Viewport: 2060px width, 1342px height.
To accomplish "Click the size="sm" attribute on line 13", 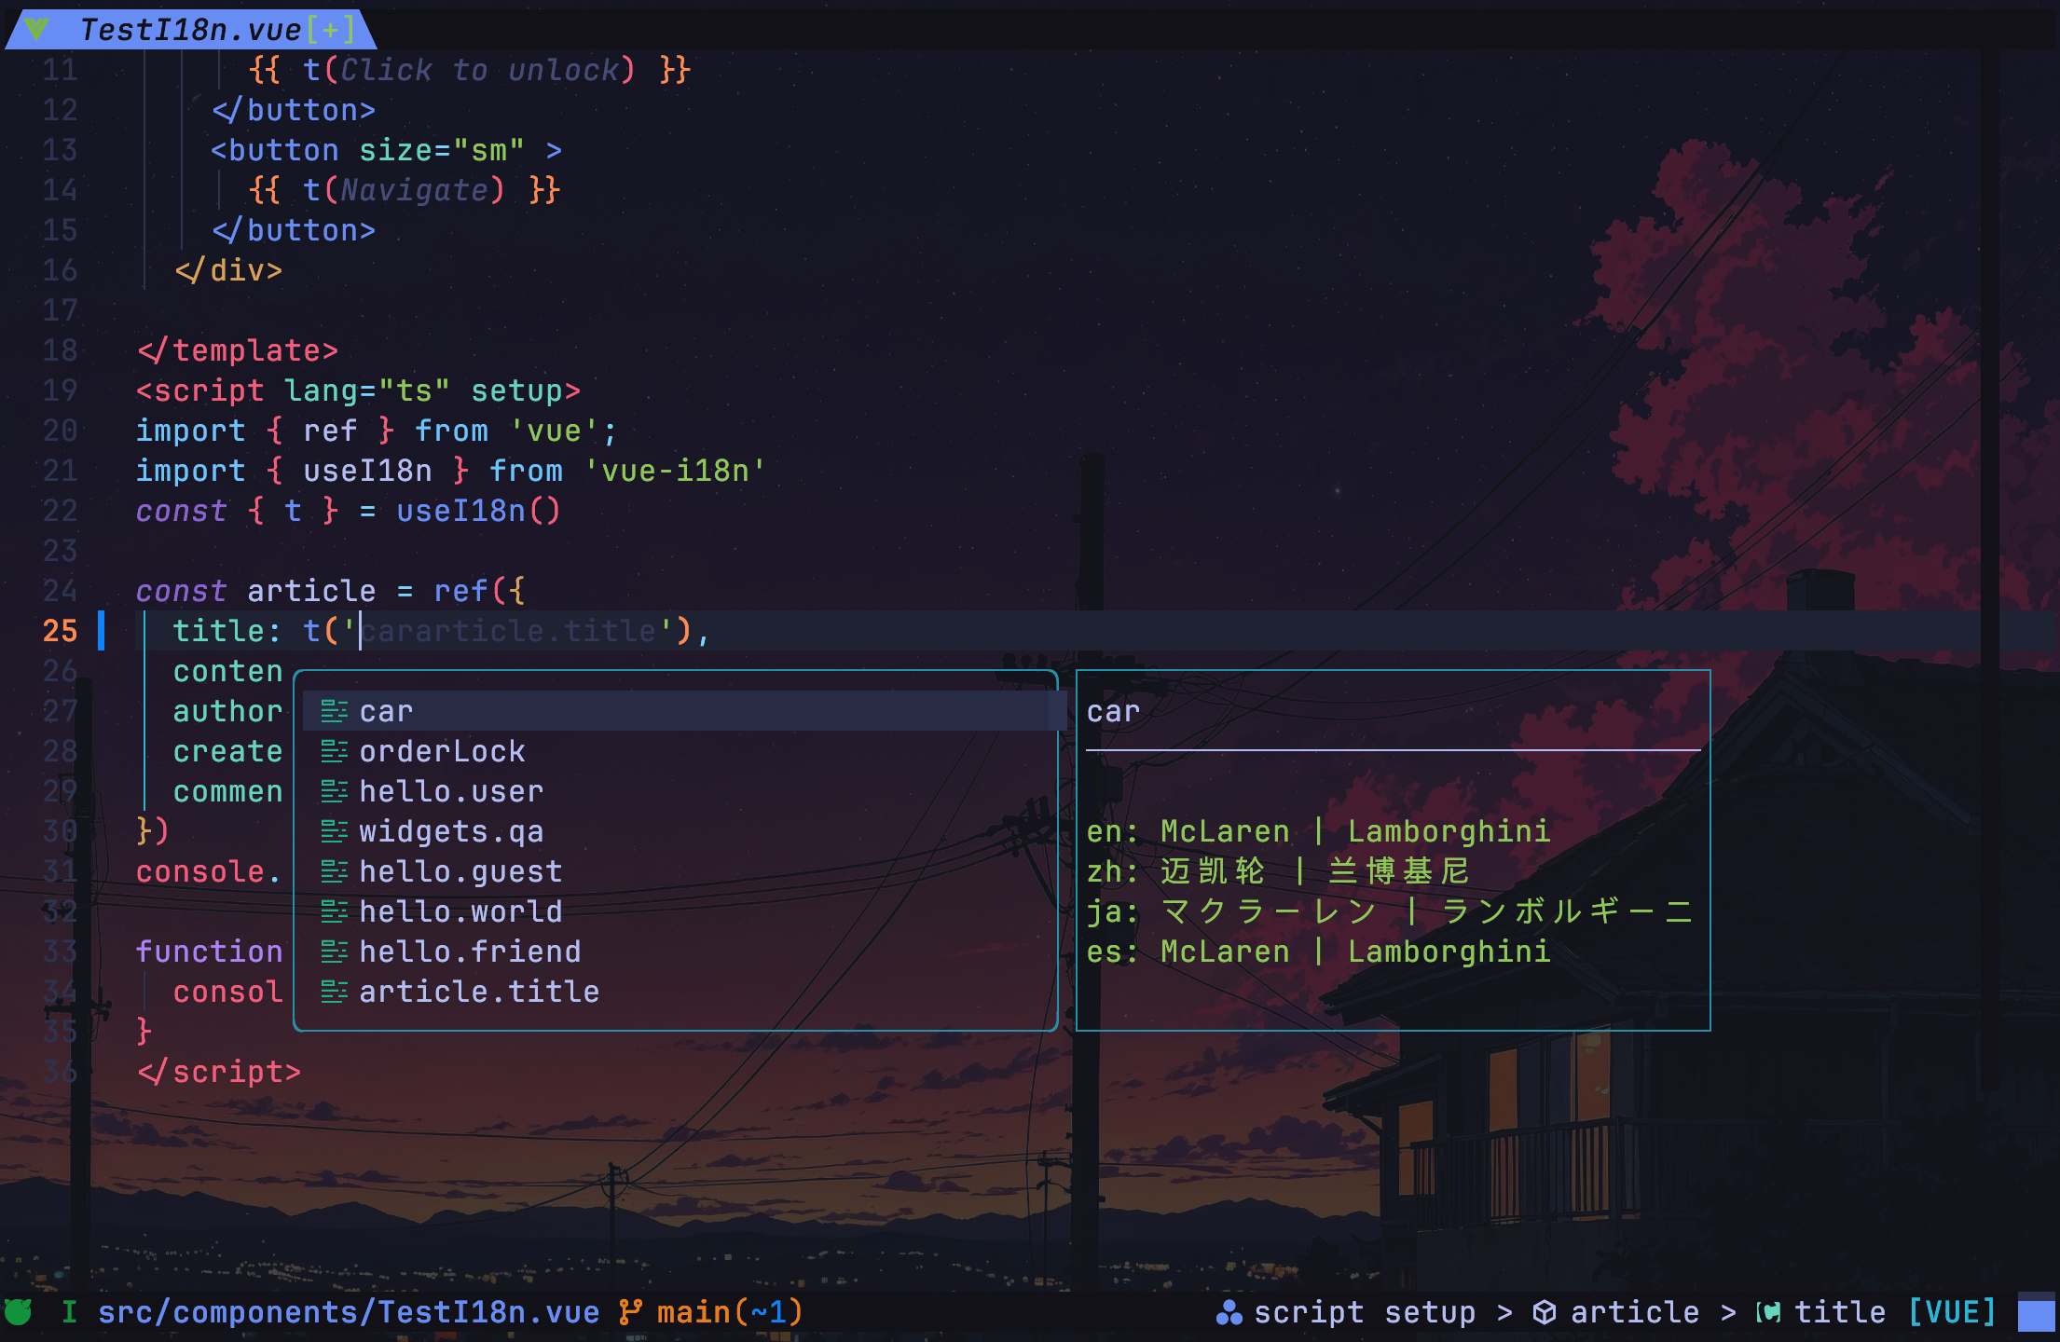I will point(442,150).
